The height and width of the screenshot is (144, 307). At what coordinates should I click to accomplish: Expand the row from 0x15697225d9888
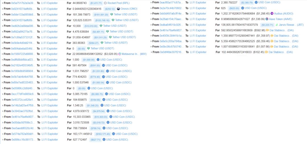click(3, 54)
